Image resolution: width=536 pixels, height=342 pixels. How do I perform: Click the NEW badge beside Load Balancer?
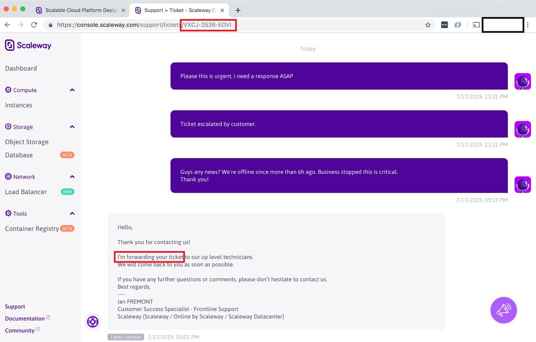(67, 192)
